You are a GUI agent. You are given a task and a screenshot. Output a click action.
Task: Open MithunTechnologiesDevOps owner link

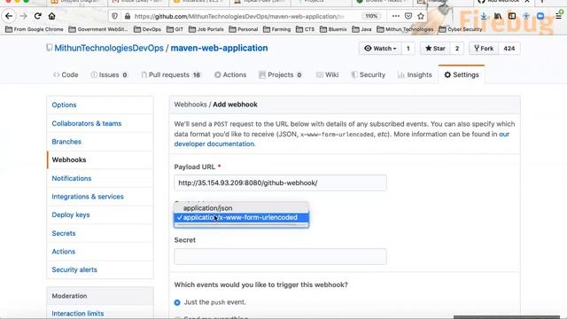[109, 48]
